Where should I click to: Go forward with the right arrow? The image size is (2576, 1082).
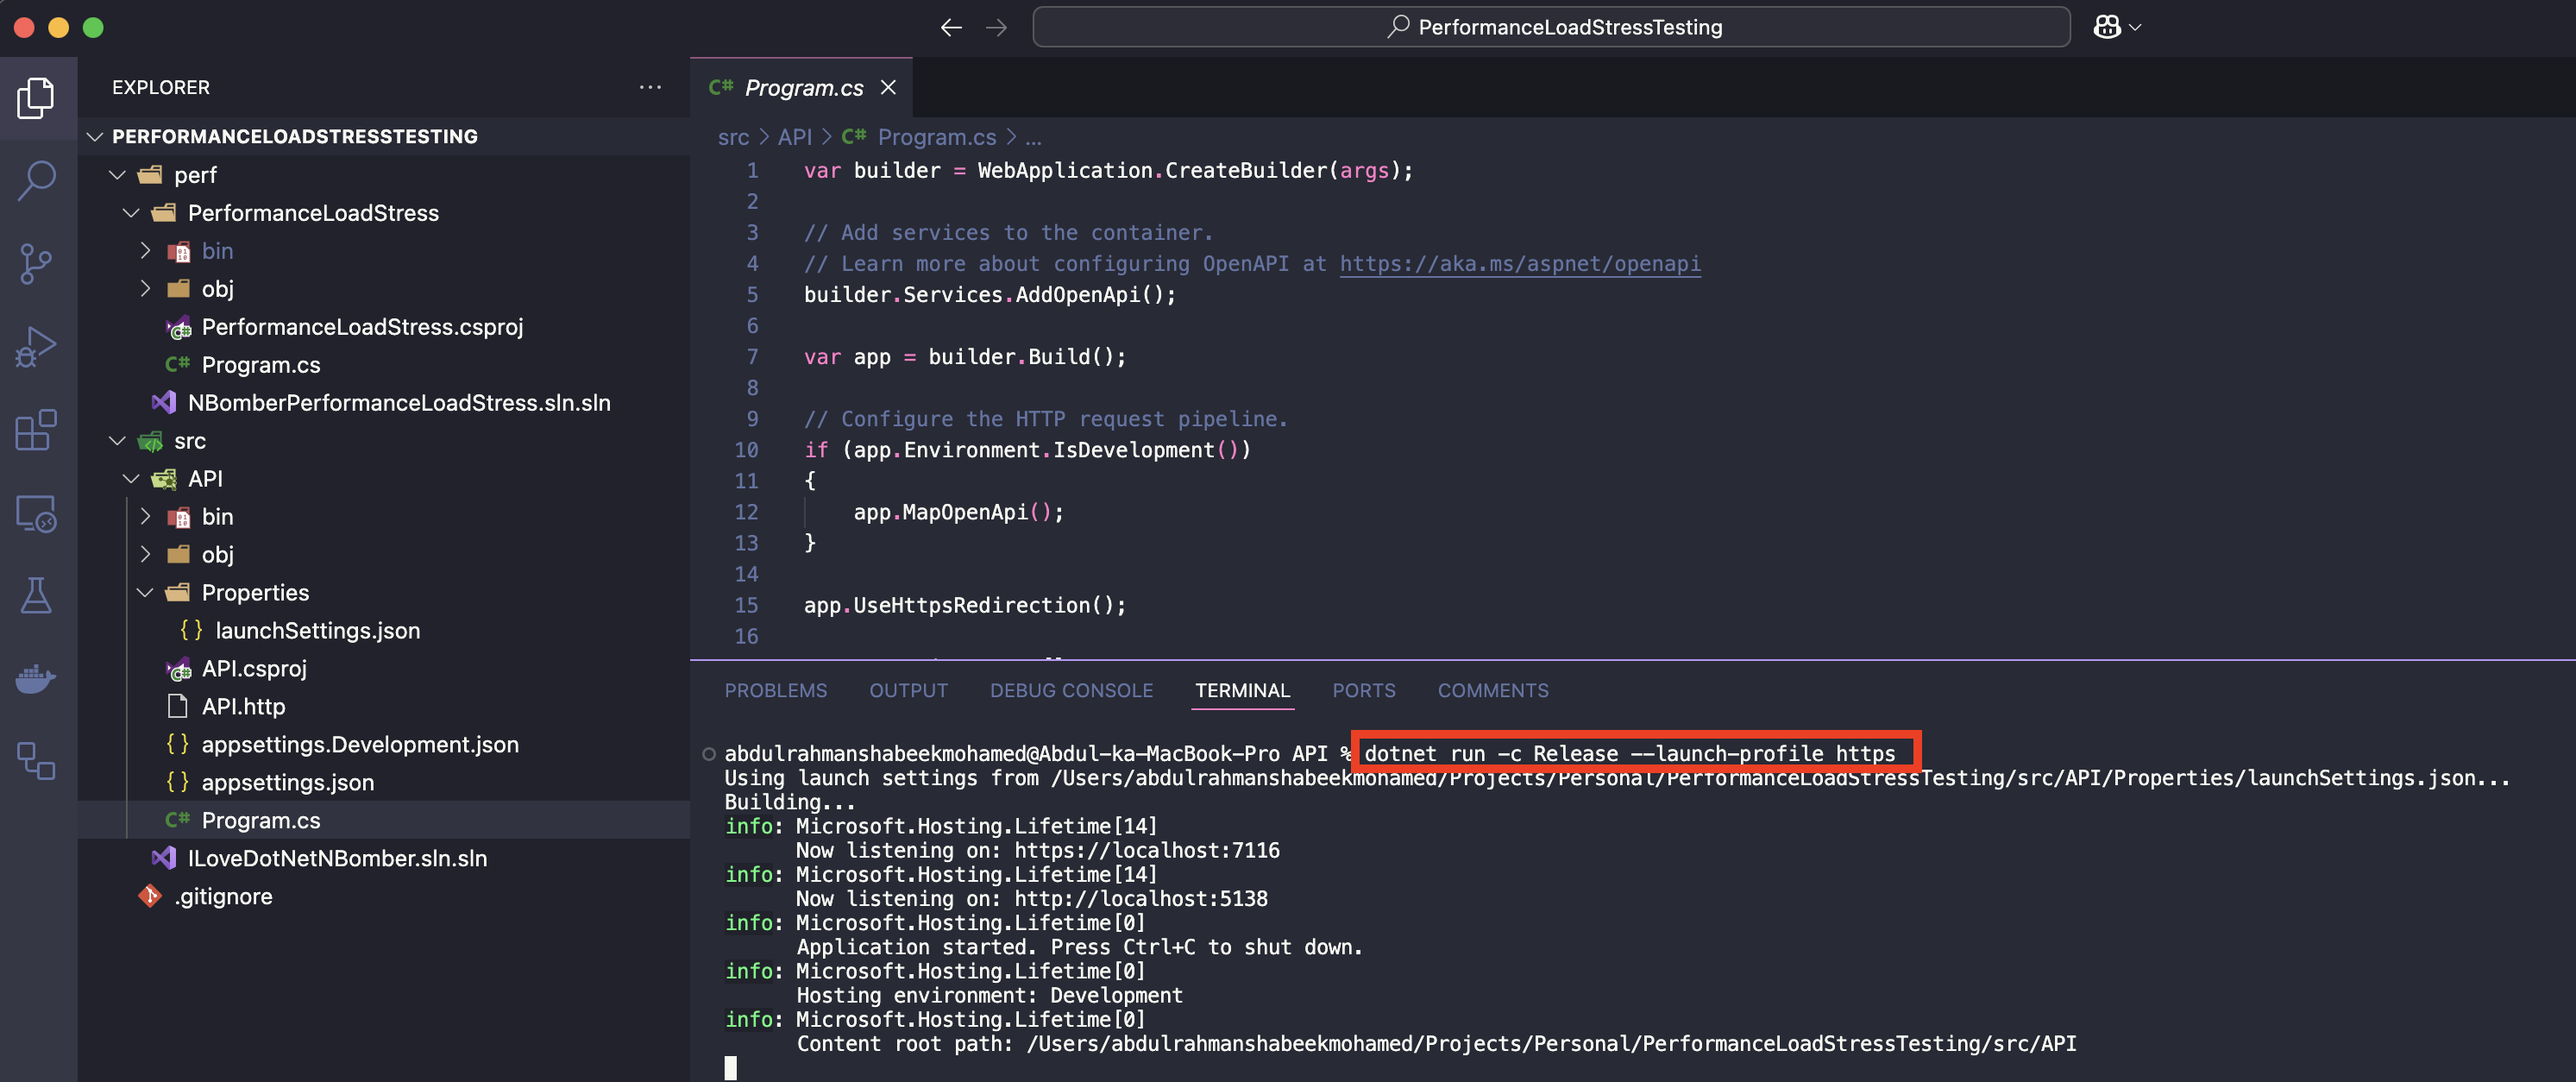[x=996, y=27]
